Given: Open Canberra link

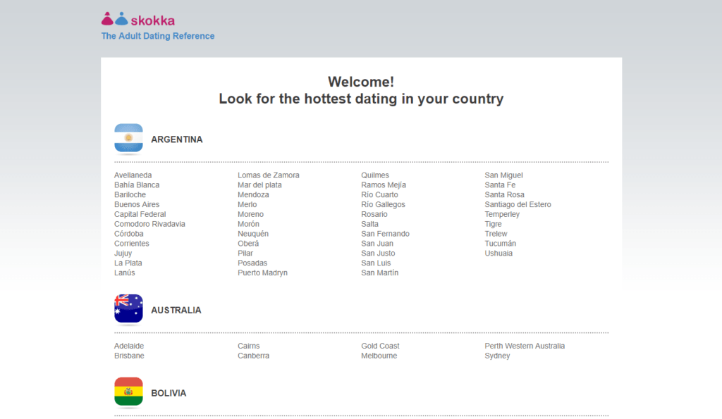Looking at the screenshot, I should click(253, 356).
